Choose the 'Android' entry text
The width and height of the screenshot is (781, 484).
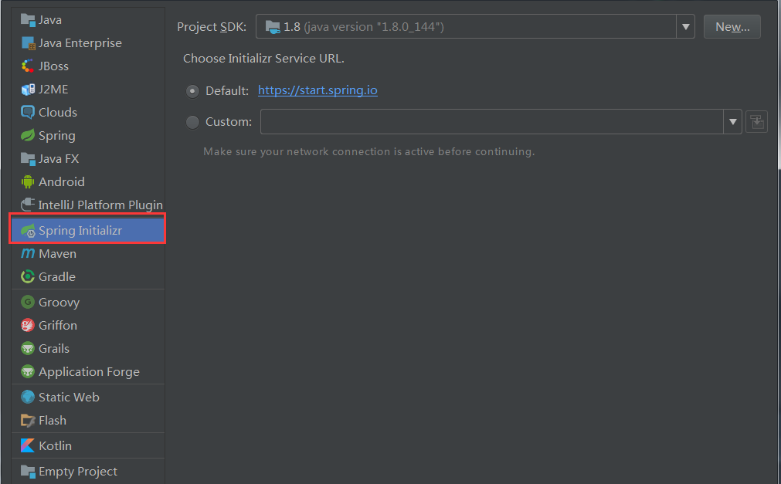point(62,181)
